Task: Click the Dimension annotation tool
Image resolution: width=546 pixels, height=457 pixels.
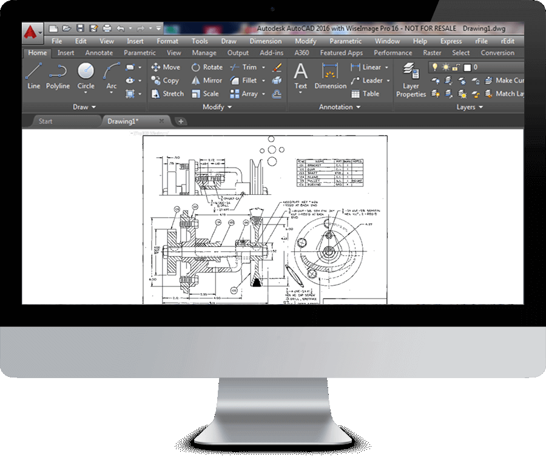Action: [x=330, y=75]
